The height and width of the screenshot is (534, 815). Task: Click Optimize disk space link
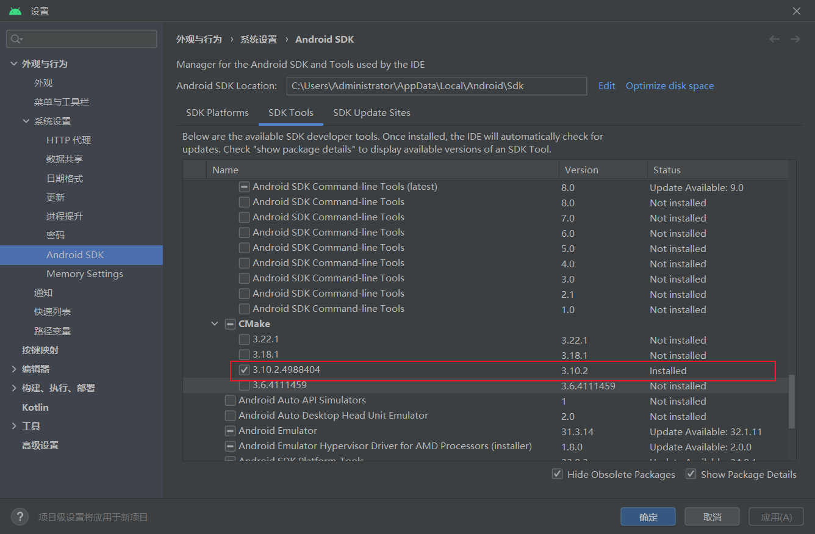pos(670,86)
